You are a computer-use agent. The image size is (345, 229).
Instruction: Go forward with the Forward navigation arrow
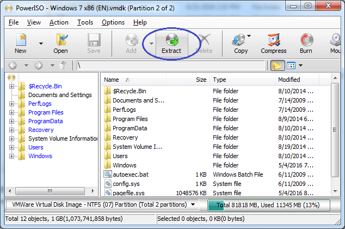click(x=39, y=65)
